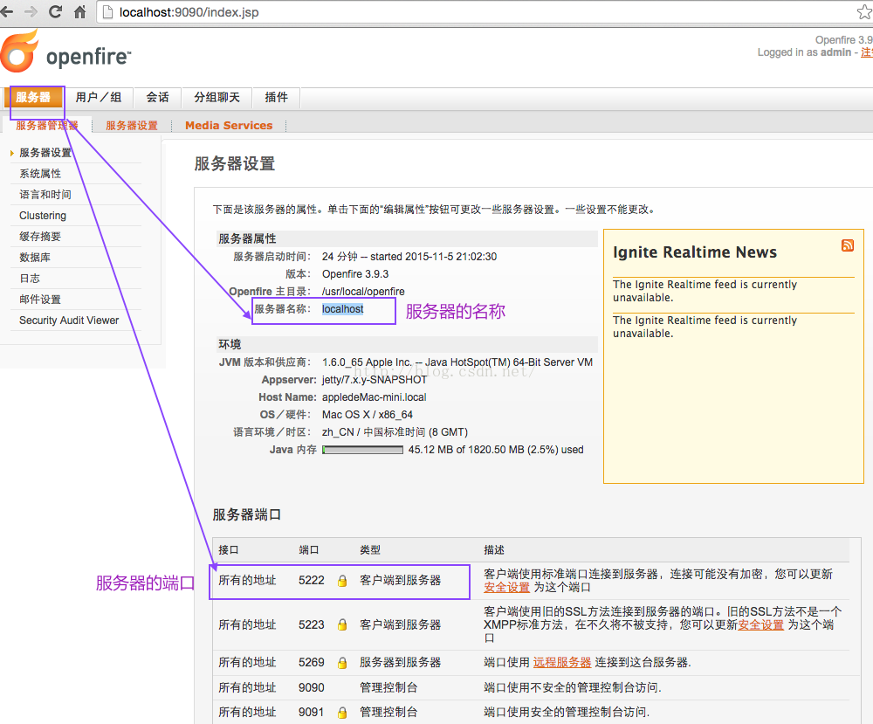The image size is (873, 724).
Task: Open the 用户/组 tab
Action: tap(99, 98)
